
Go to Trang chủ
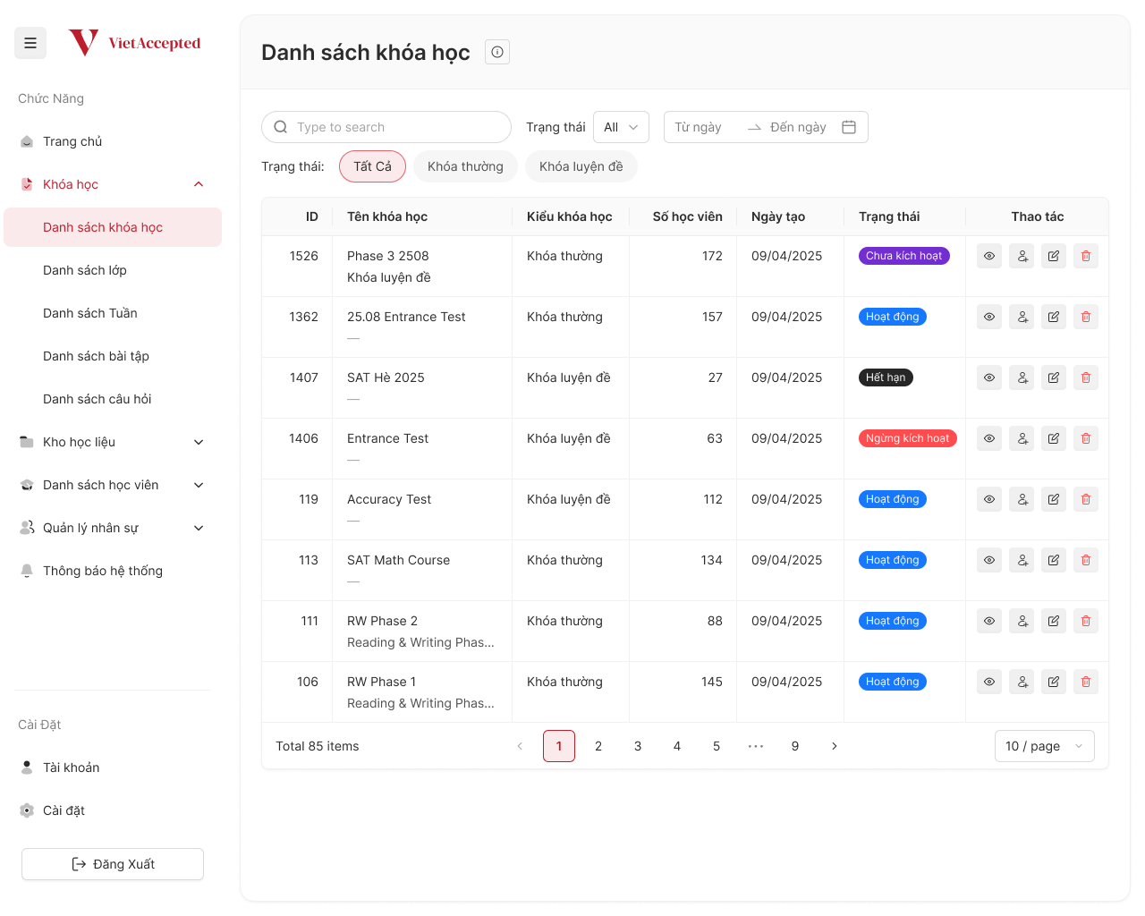[113, 141]
